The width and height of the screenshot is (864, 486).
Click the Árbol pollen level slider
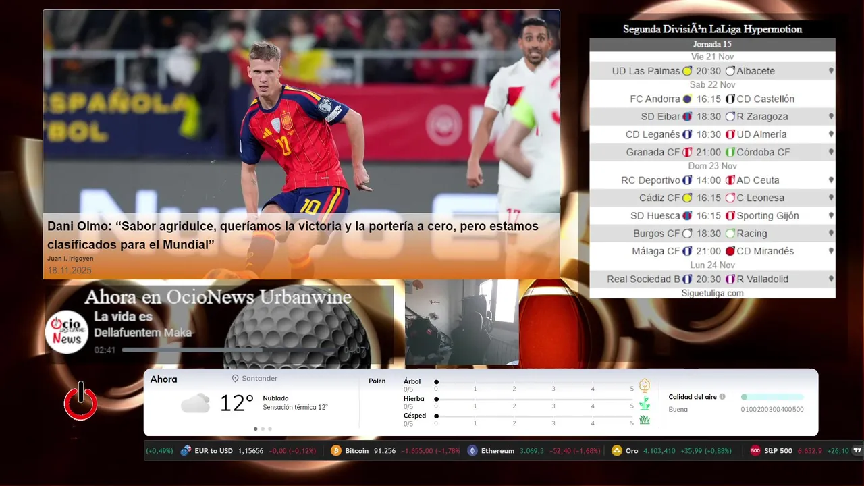534,382
